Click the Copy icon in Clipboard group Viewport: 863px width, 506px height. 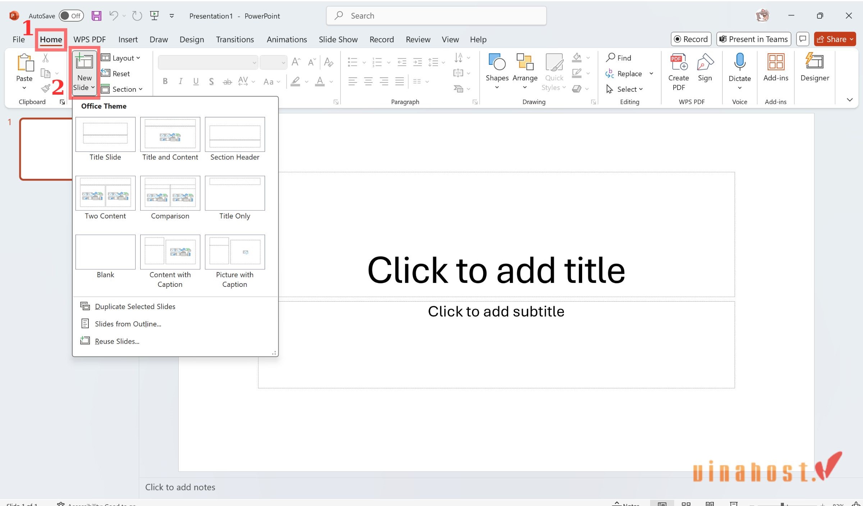pos(46,73)
